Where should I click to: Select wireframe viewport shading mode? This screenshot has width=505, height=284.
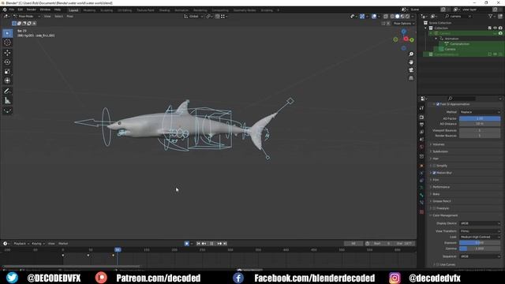pyautogui.click(x=392, y=17)
